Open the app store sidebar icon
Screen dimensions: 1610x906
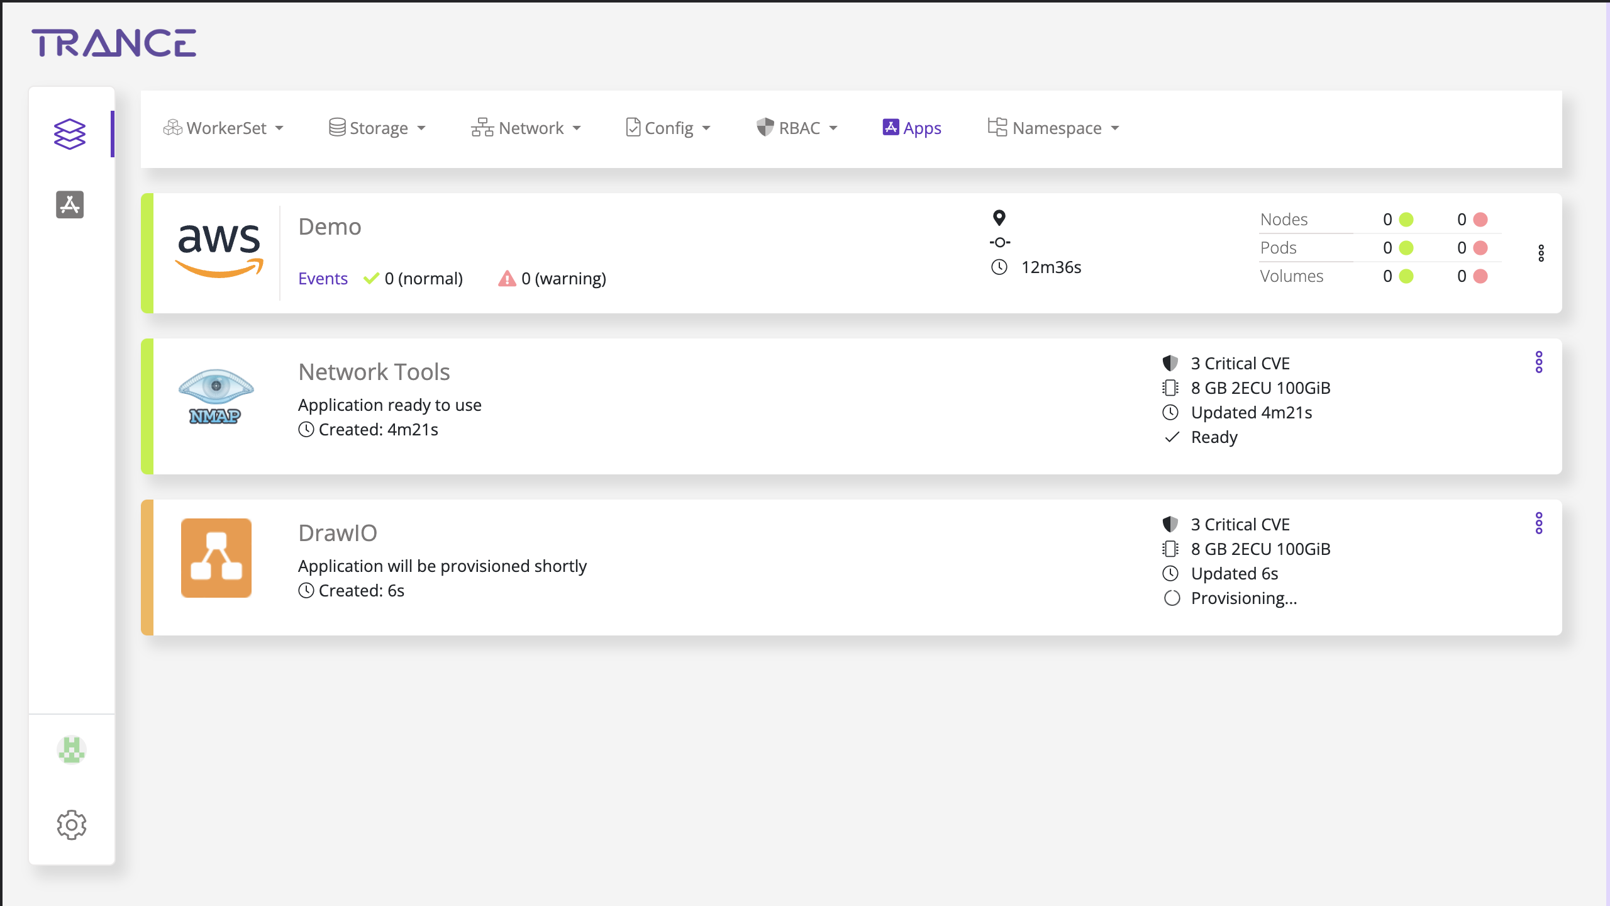click(69, 204)
